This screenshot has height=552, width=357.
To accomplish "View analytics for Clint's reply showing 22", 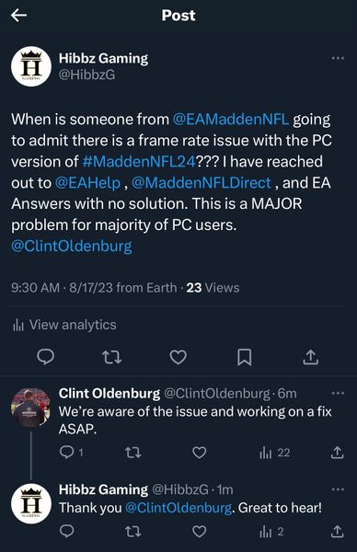I will tap(274, 453).
